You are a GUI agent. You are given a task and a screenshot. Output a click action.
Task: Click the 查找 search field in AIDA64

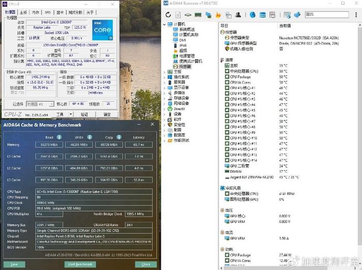click(327, 14)
